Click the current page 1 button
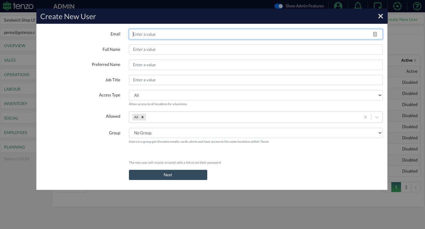Viewport: 425px width, 229px height. (396, 187)
